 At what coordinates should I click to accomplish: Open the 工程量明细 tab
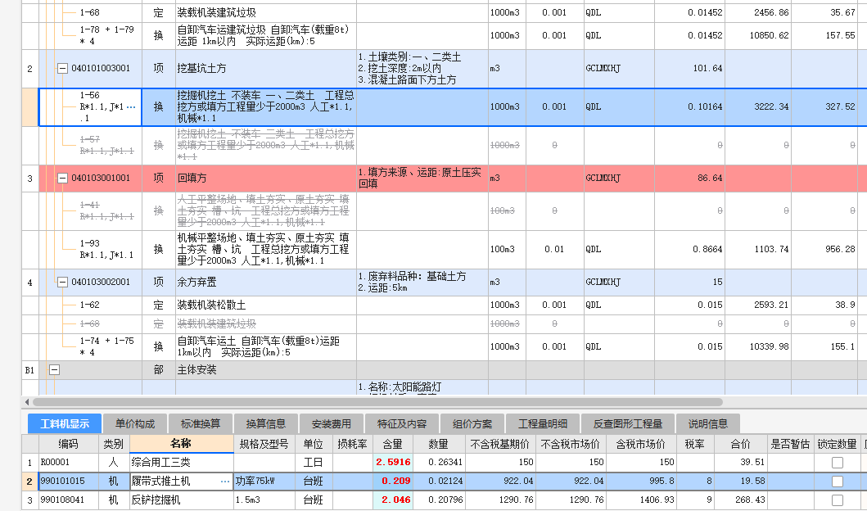tap(543, 424)
